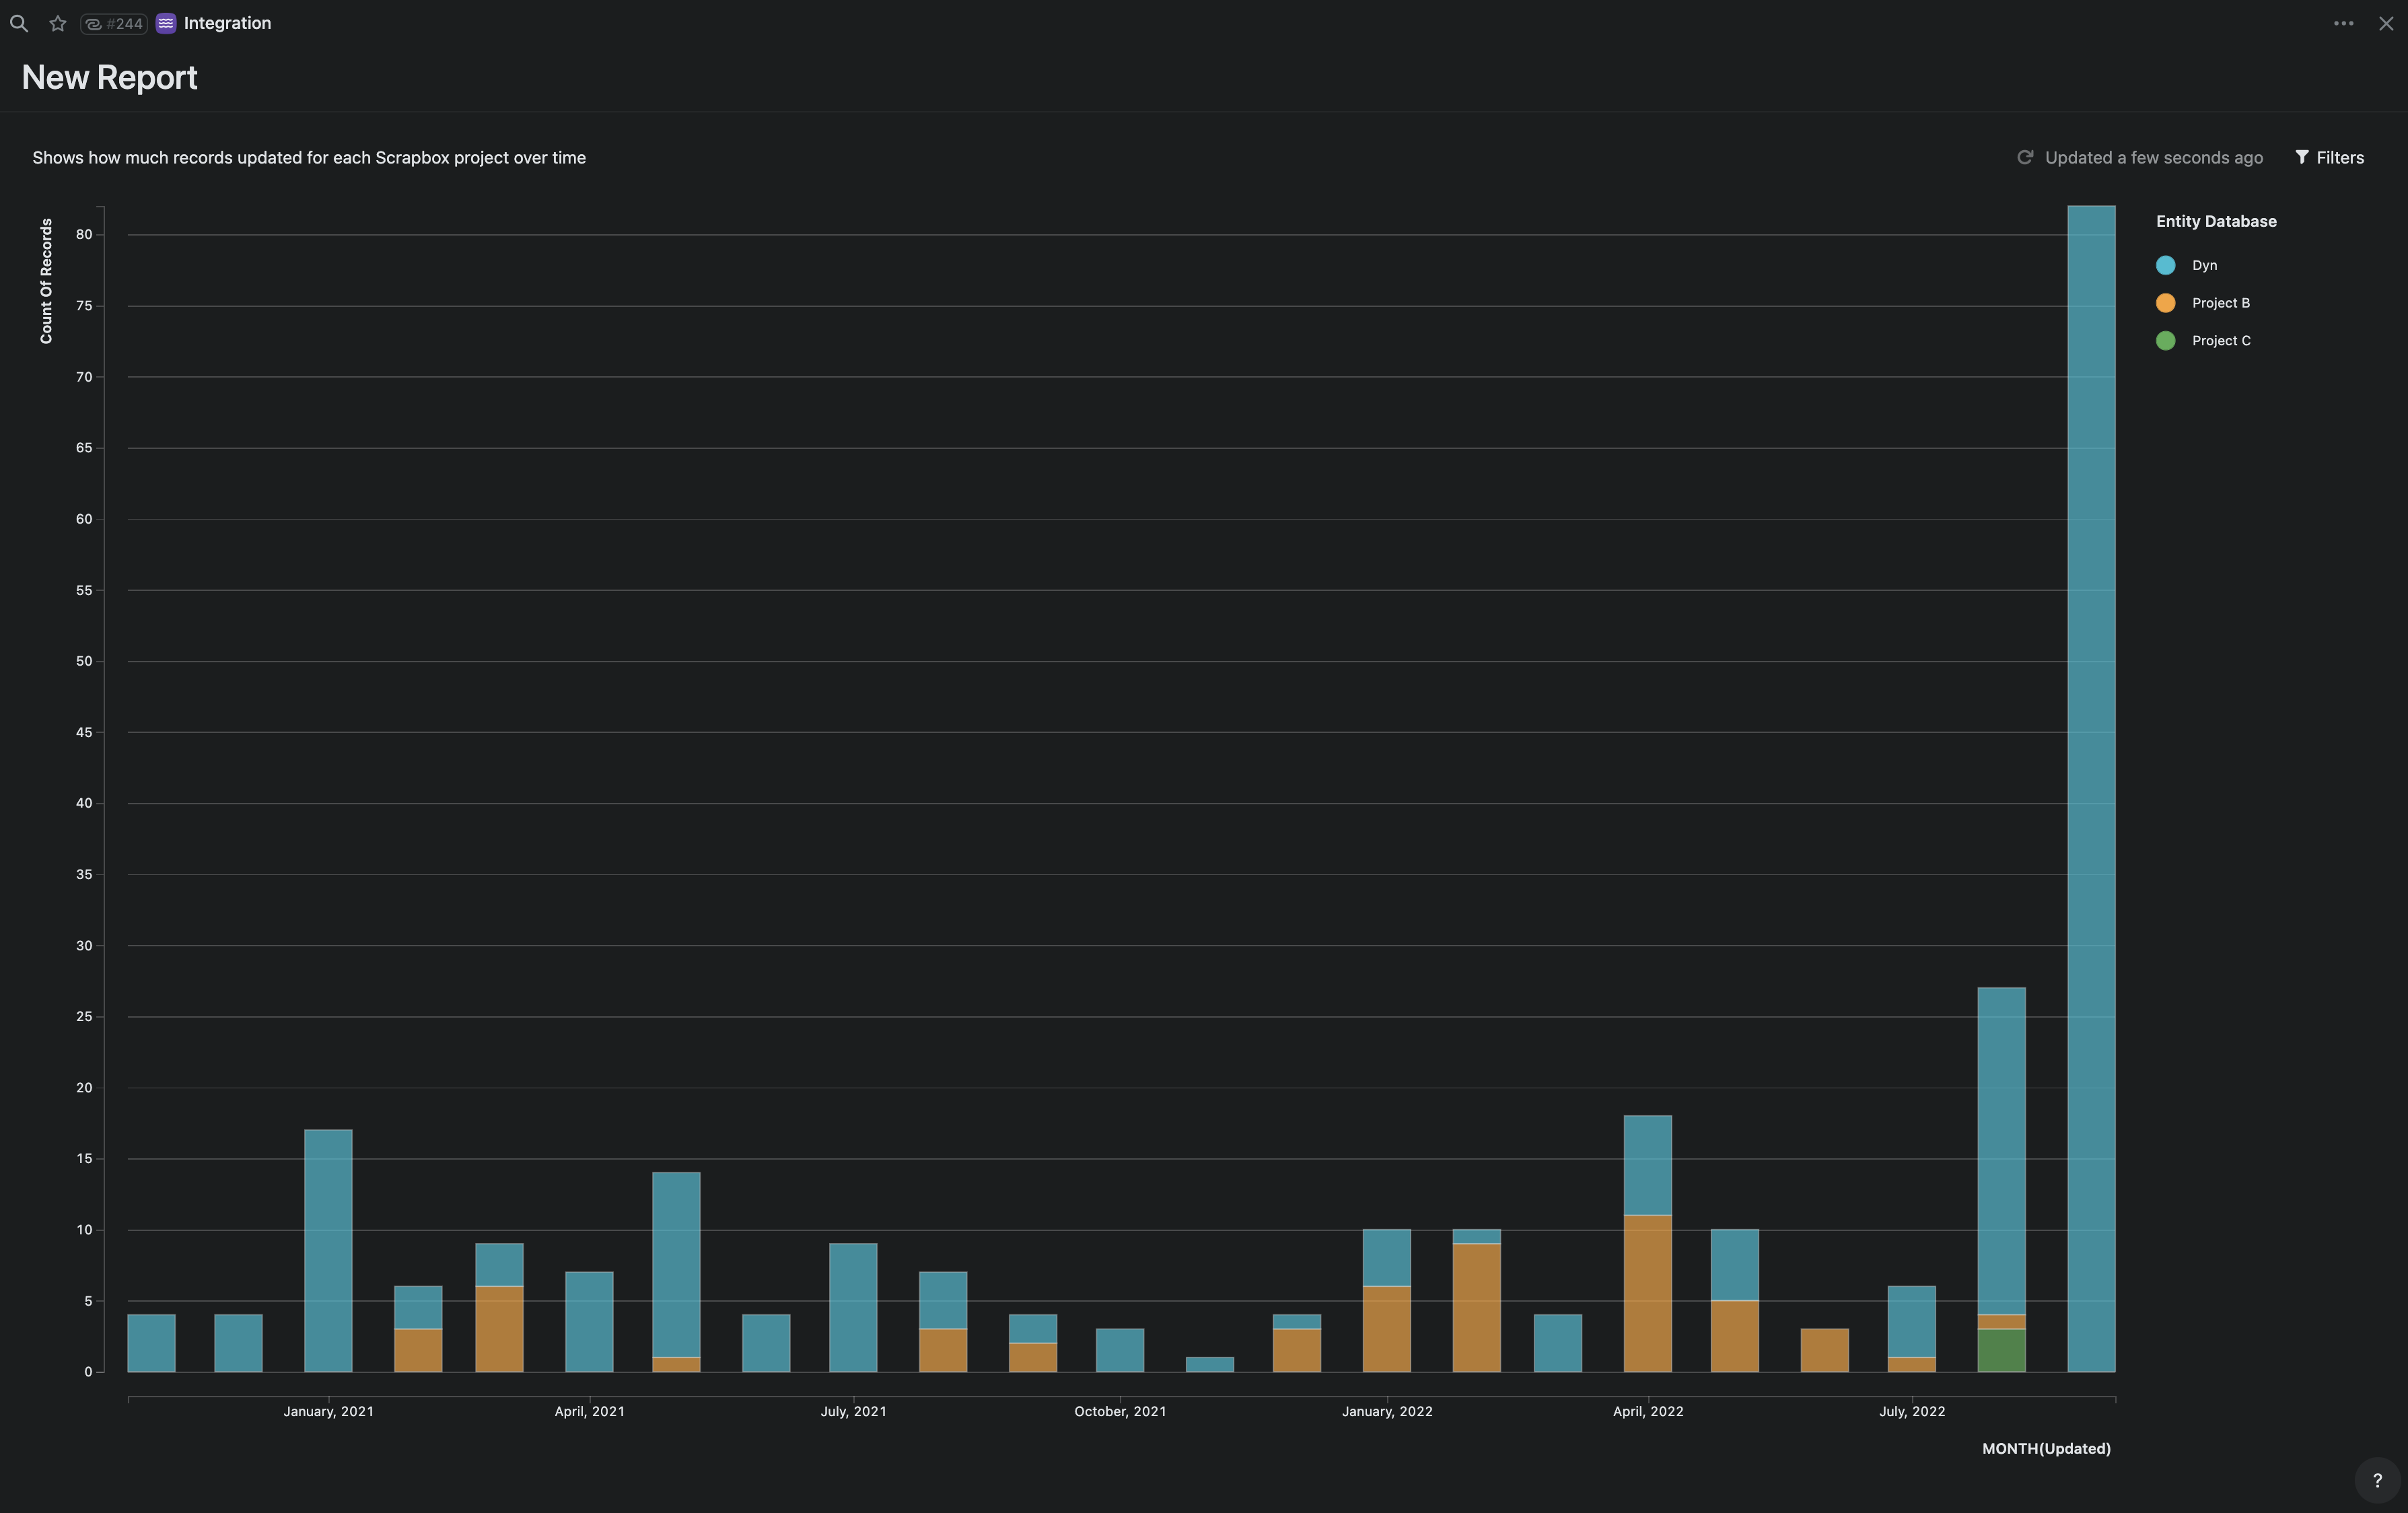
Task: Click the Count Of Records axis title
Action: pos(45,281)
